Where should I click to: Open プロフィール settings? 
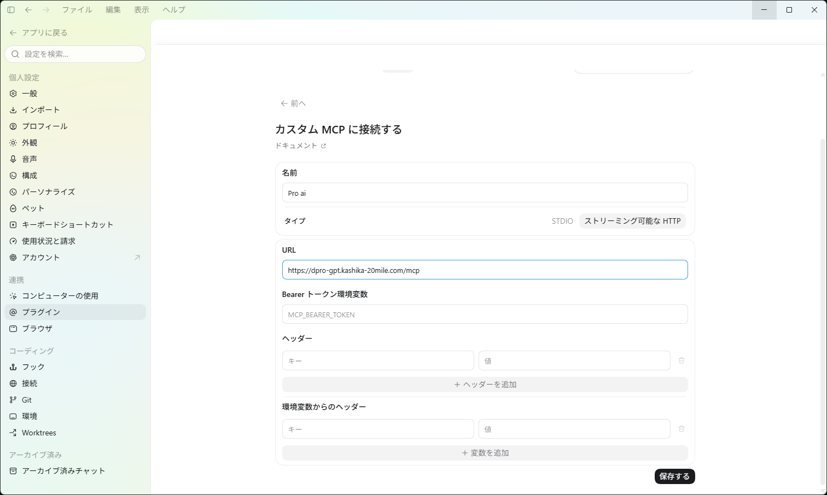[75, 126]
